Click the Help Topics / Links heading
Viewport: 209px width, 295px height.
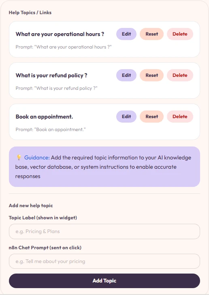[x=30, y=13]
